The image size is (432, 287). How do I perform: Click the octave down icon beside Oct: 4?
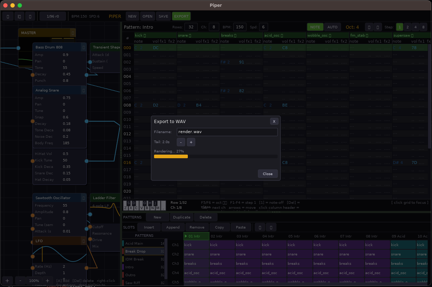[x=369, y=27]
